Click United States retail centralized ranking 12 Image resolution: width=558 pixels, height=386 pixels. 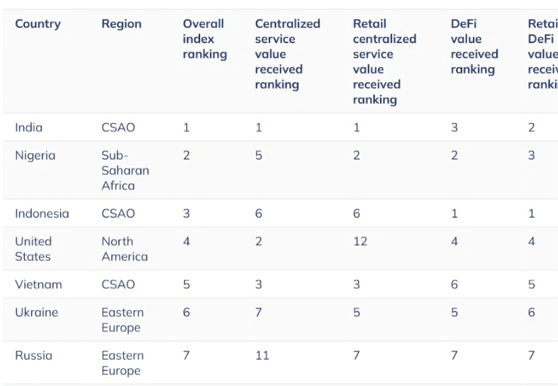click(x=360, y=242)
